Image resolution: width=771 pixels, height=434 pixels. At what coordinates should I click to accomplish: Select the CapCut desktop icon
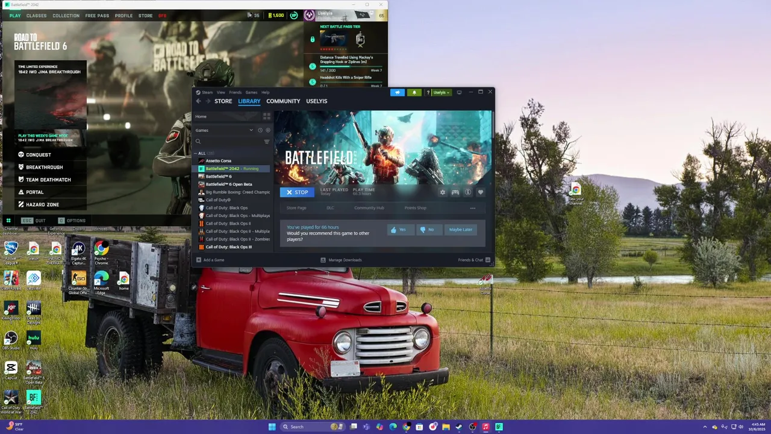11,371
